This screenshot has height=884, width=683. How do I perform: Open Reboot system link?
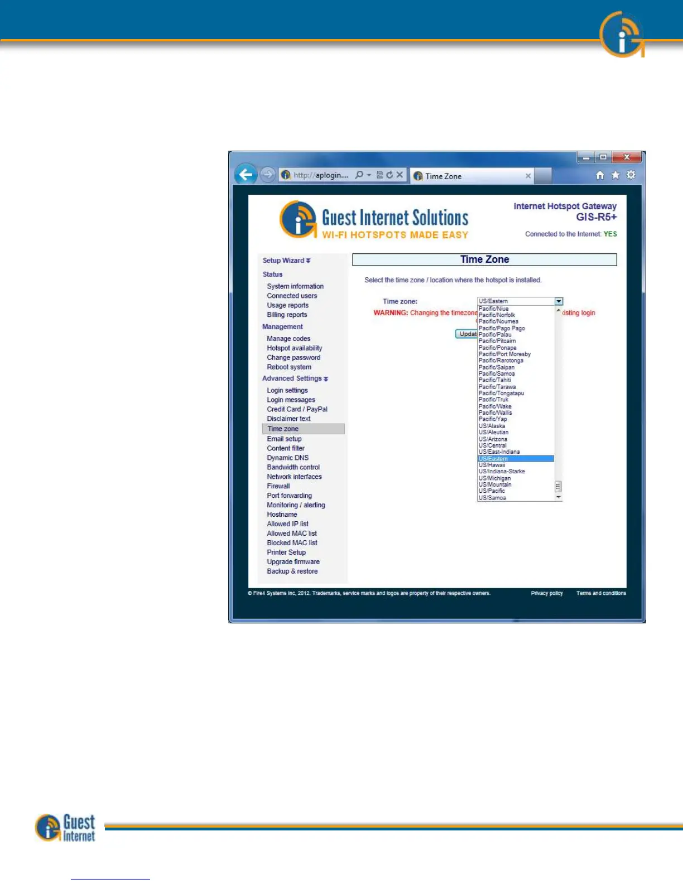coord(289,367)
